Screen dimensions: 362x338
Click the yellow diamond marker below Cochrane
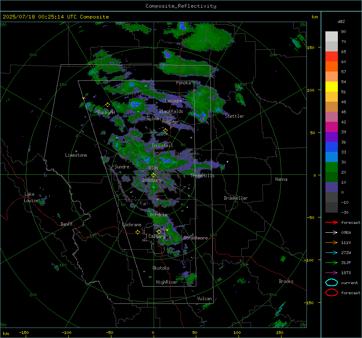138,232
